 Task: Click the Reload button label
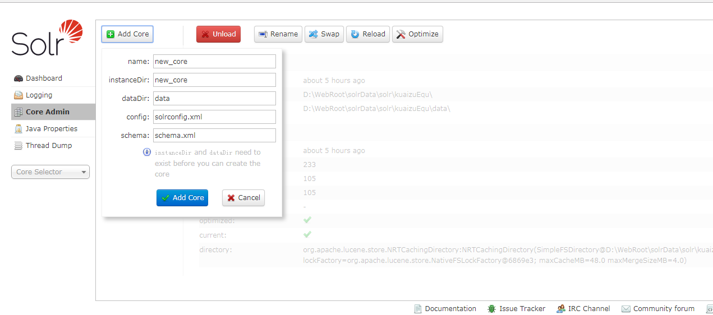(374, 34)
